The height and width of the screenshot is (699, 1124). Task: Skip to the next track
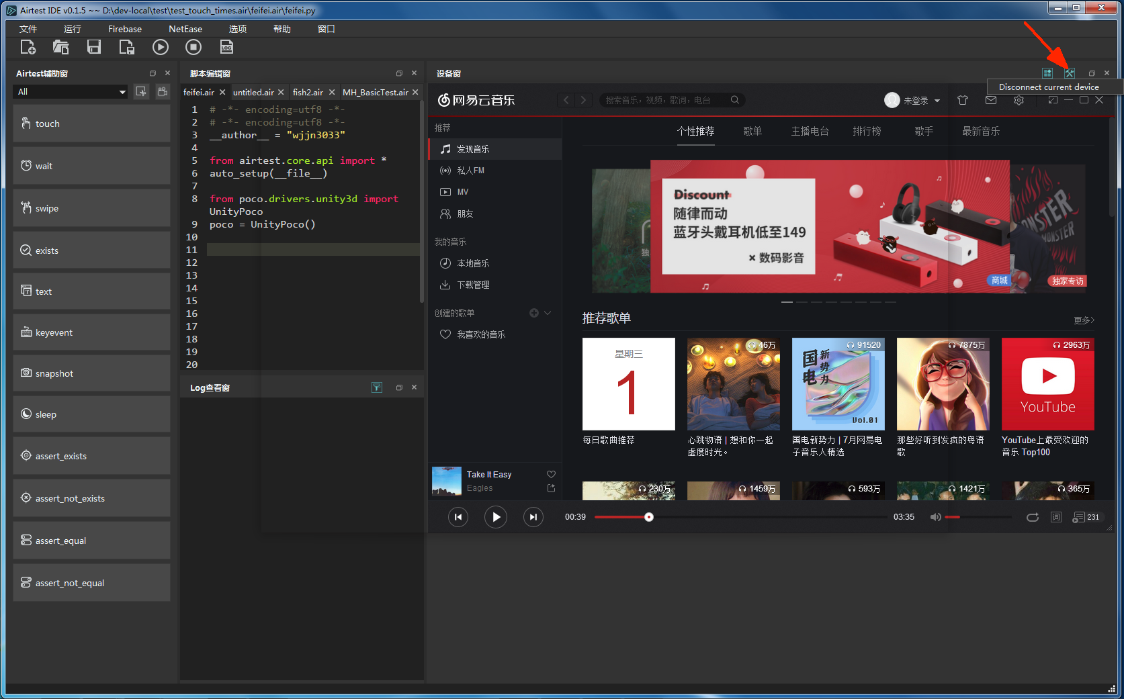pos(533,517)
